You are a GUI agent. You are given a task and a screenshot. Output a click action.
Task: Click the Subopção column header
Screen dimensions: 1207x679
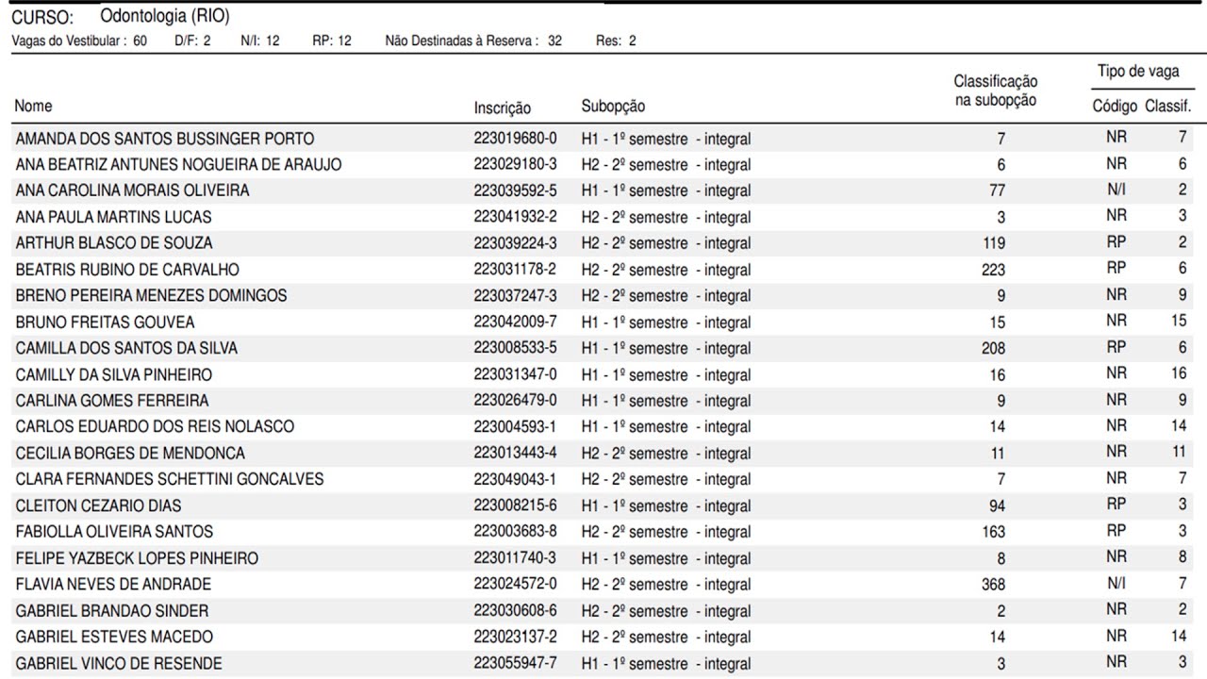(x=613, y=107)
